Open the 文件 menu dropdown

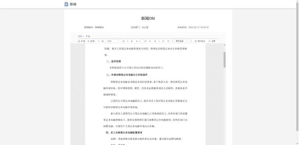click(x=81, y=36)
